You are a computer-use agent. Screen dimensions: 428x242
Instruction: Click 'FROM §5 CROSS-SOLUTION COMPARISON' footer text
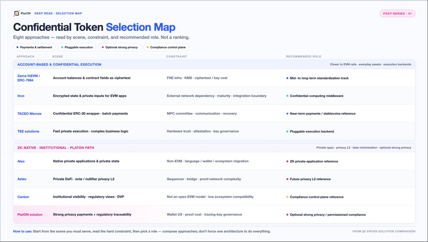tap(384, 231)
